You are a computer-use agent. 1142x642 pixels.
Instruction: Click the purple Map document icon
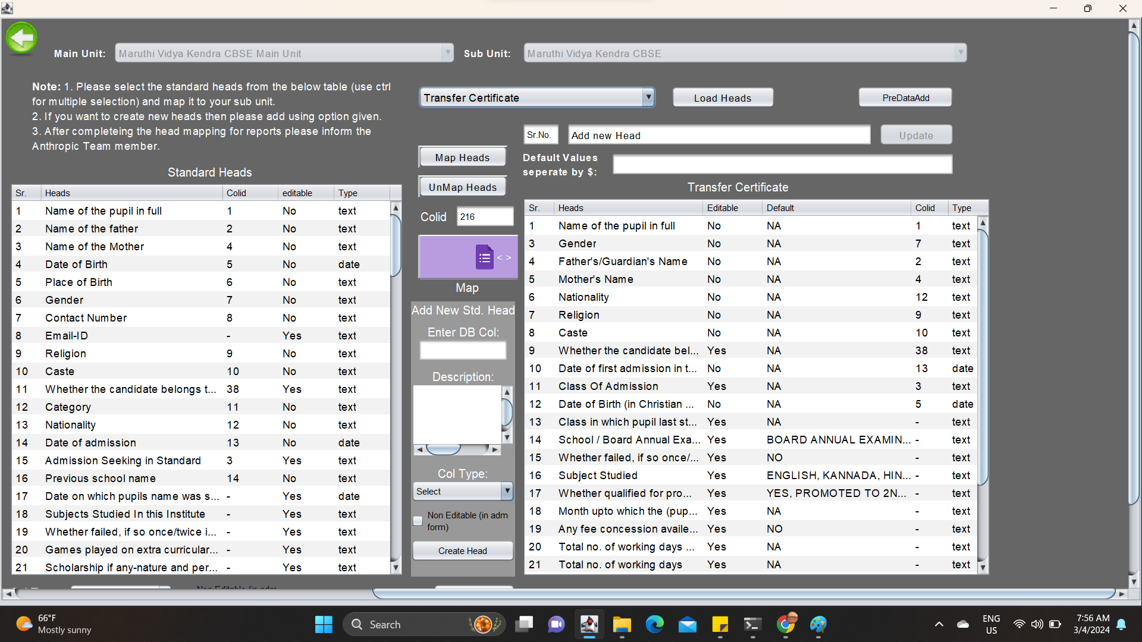tap(484, 257)
